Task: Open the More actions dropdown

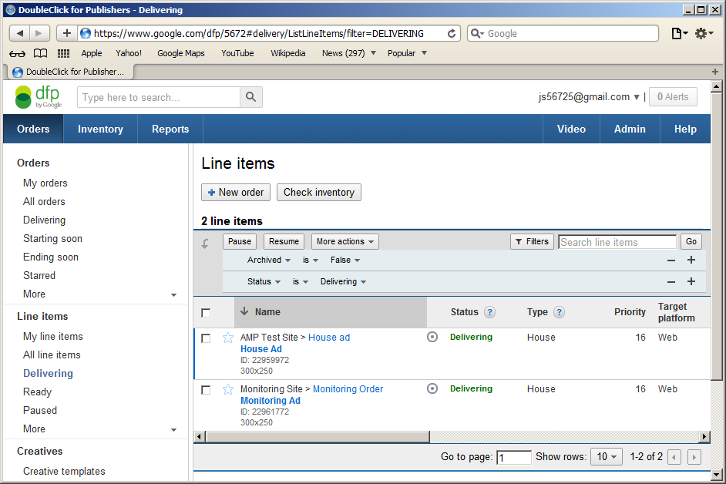Action: click(345, 241)
